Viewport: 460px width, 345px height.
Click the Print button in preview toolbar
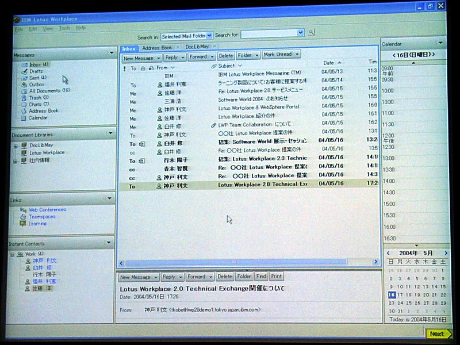[276, 276]
